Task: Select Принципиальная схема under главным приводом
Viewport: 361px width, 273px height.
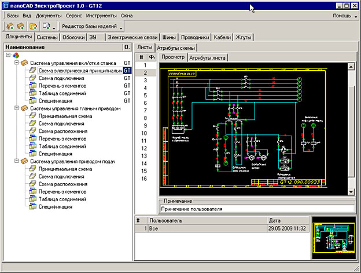Action: click(x=65, y=116)
